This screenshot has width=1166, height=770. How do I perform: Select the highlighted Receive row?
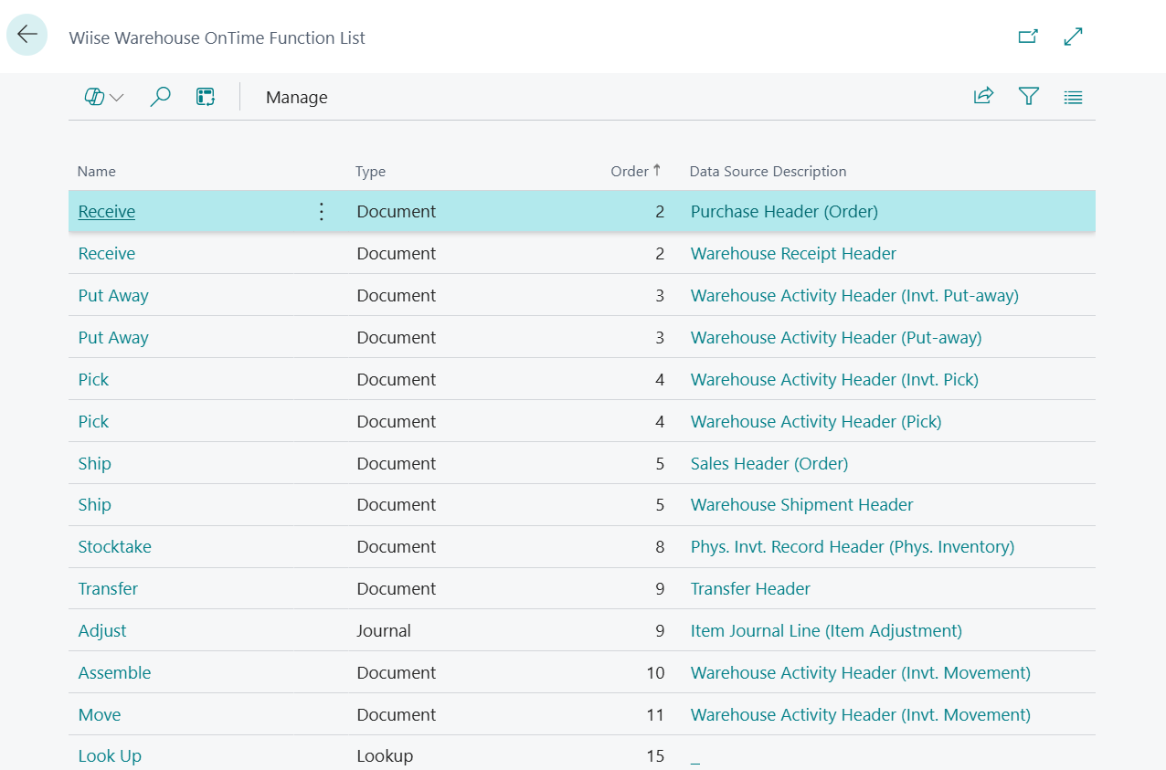tap(106, 211)
